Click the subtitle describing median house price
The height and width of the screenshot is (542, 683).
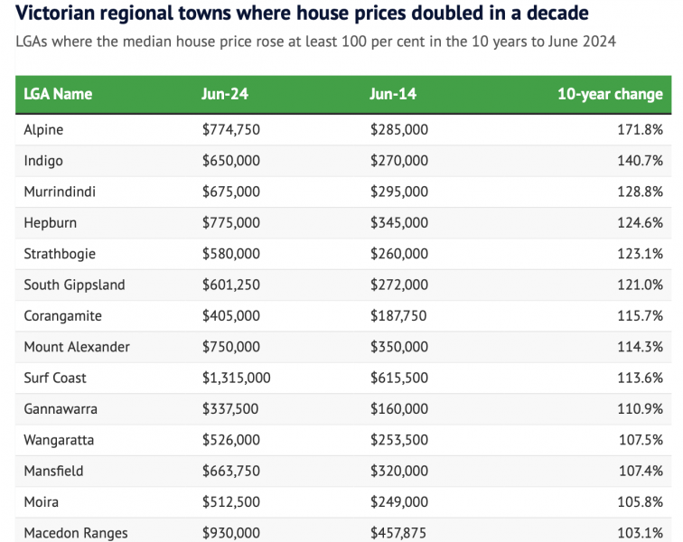(x=315, y=42)
